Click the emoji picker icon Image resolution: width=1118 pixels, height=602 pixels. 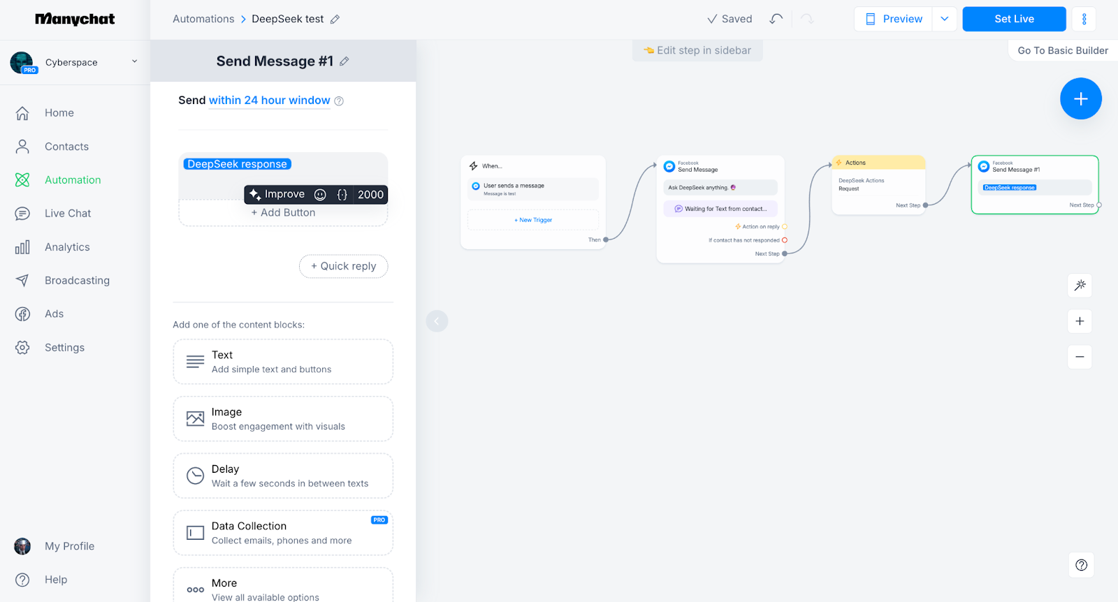[x=320, y=195]
